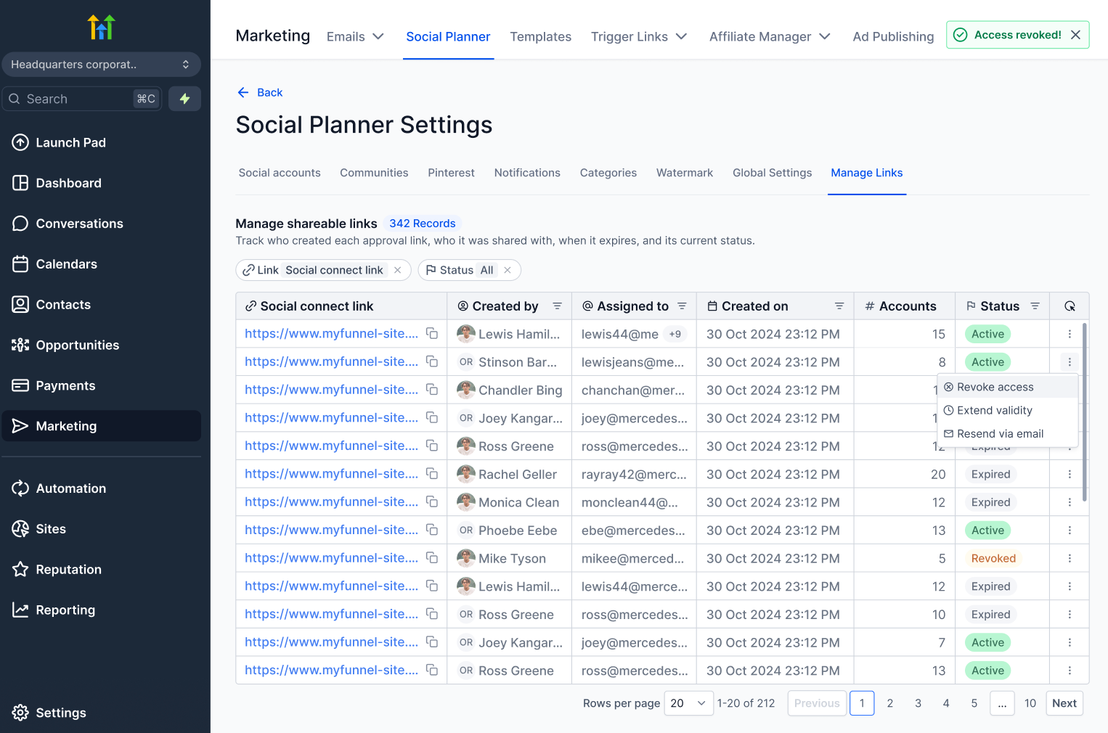Remove the Social connect link filter chip
This screenshot has height=733, width=1108.
click(x=398, y=270)
